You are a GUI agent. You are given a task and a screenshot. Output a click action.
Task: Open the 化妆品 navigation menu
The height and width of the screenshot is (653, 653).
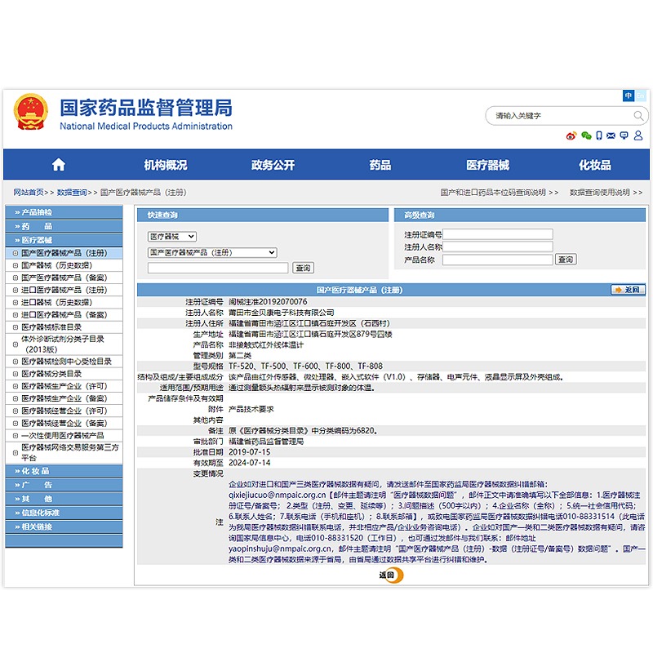[x=595, y=165]
